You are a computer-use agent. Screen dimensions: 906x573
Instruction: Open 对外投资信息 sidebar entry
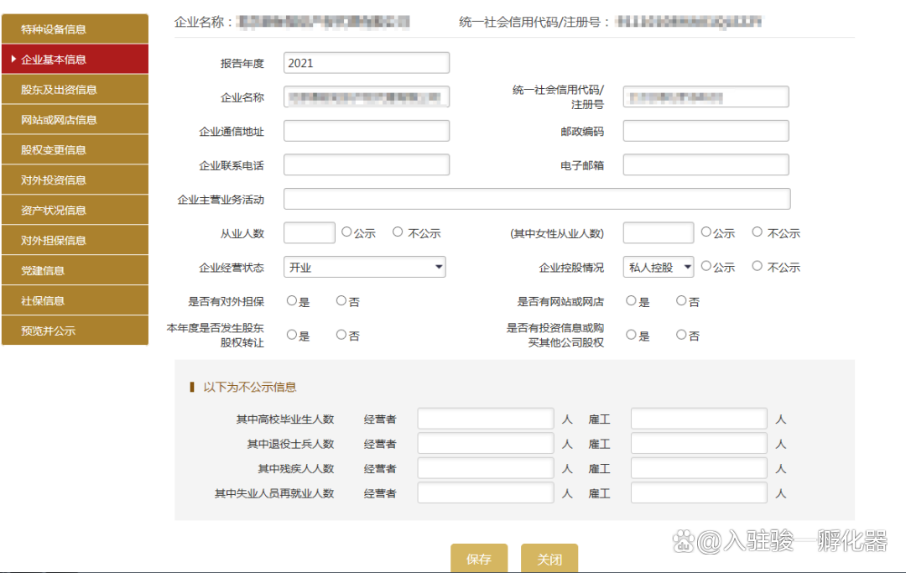click(75, 180)
